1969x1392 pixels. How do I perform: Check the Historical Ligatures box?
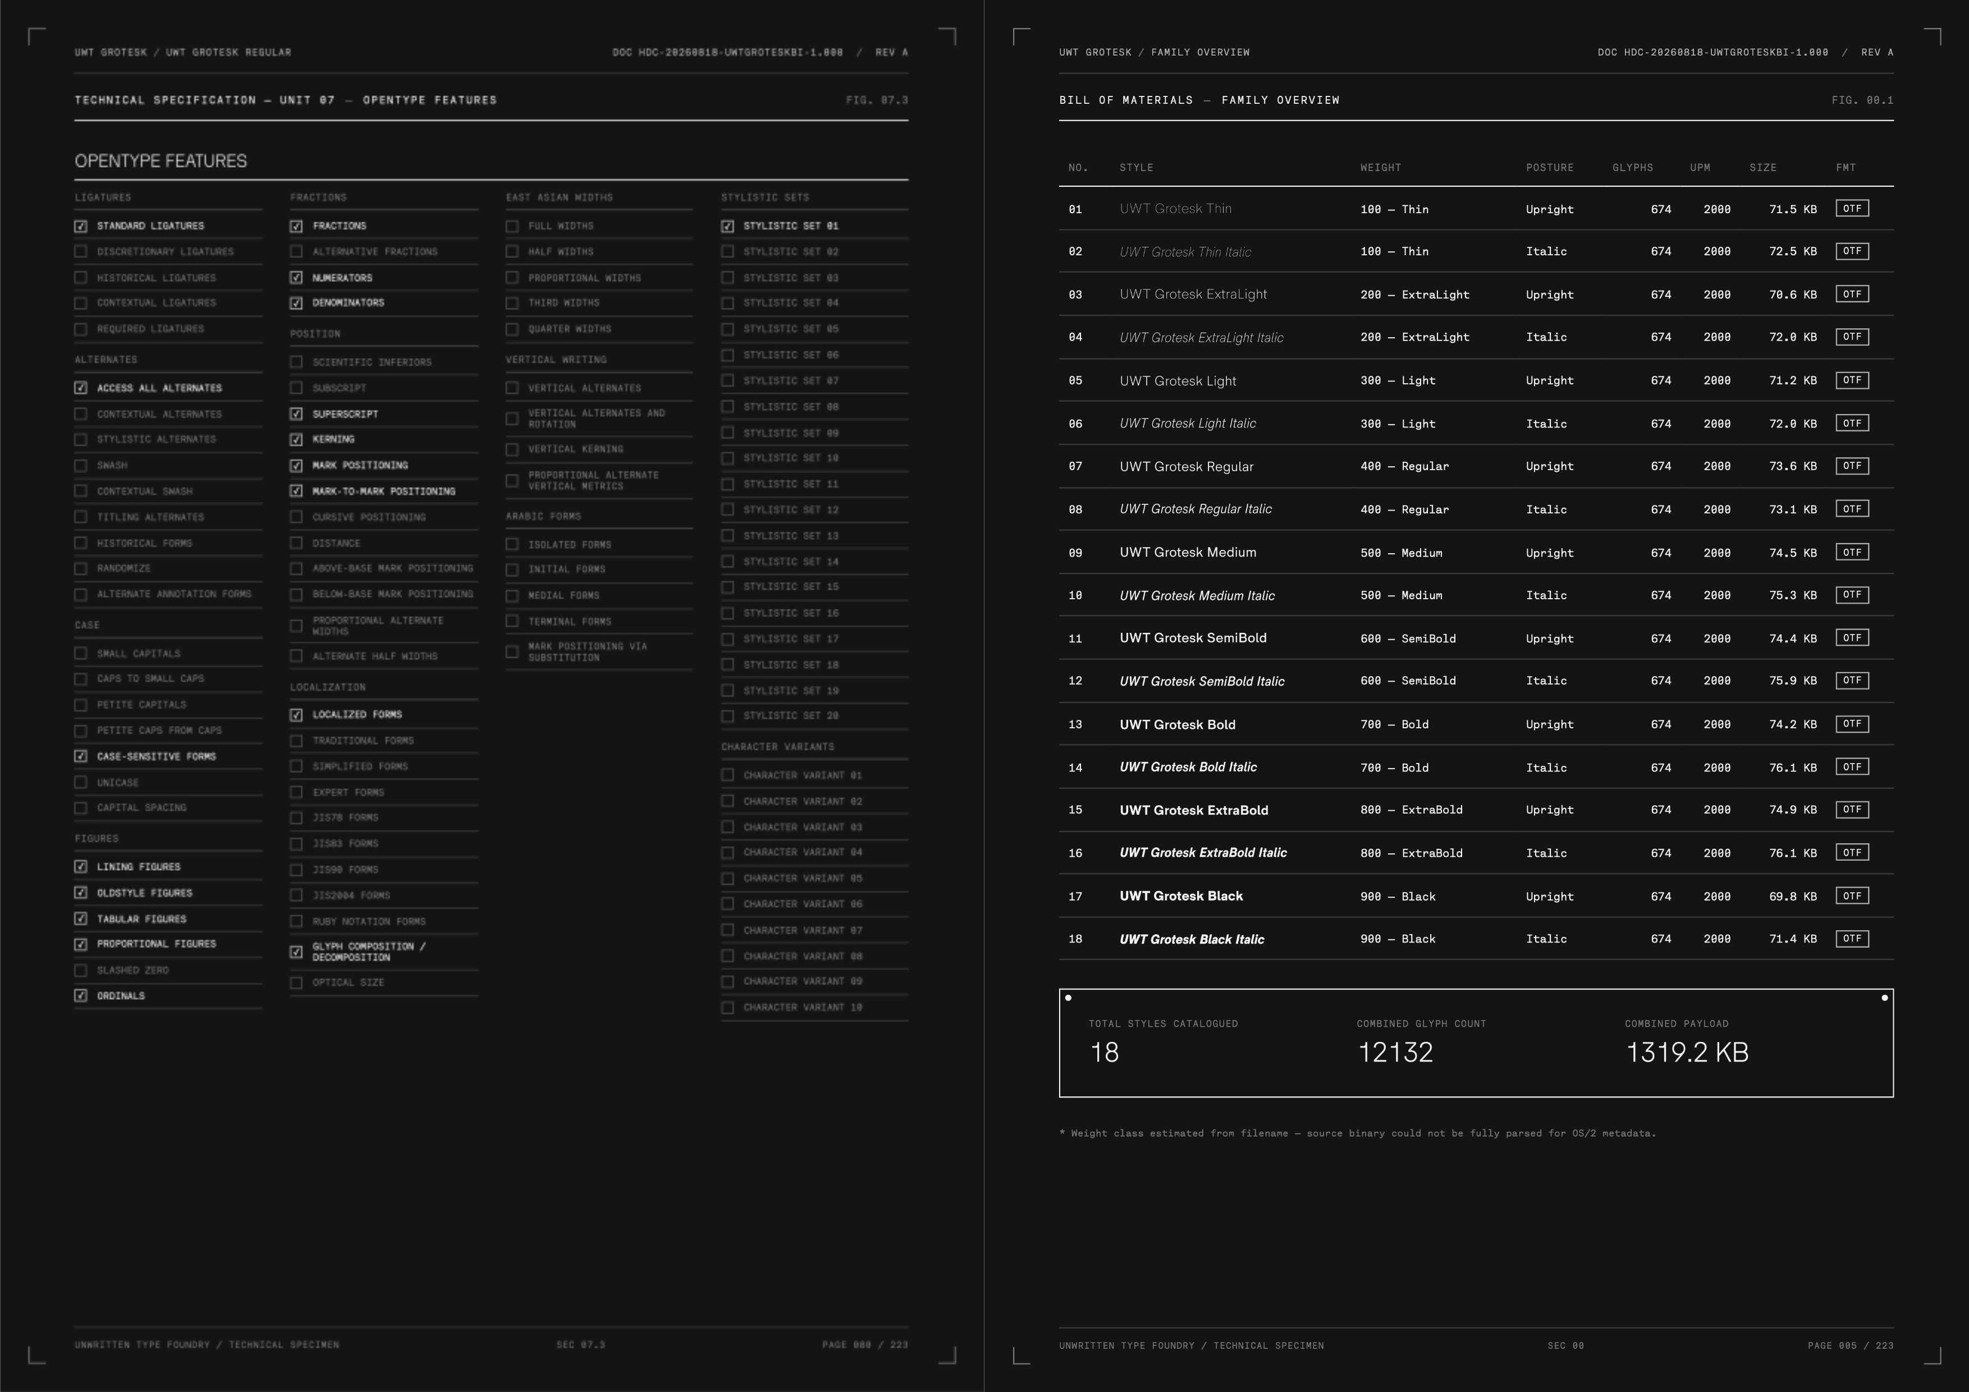tap(81, 278)
